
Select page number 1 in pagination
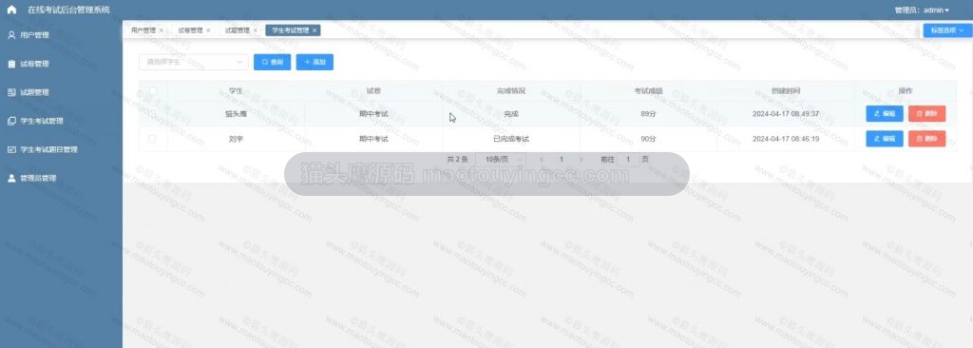click(x=561, y=160)
